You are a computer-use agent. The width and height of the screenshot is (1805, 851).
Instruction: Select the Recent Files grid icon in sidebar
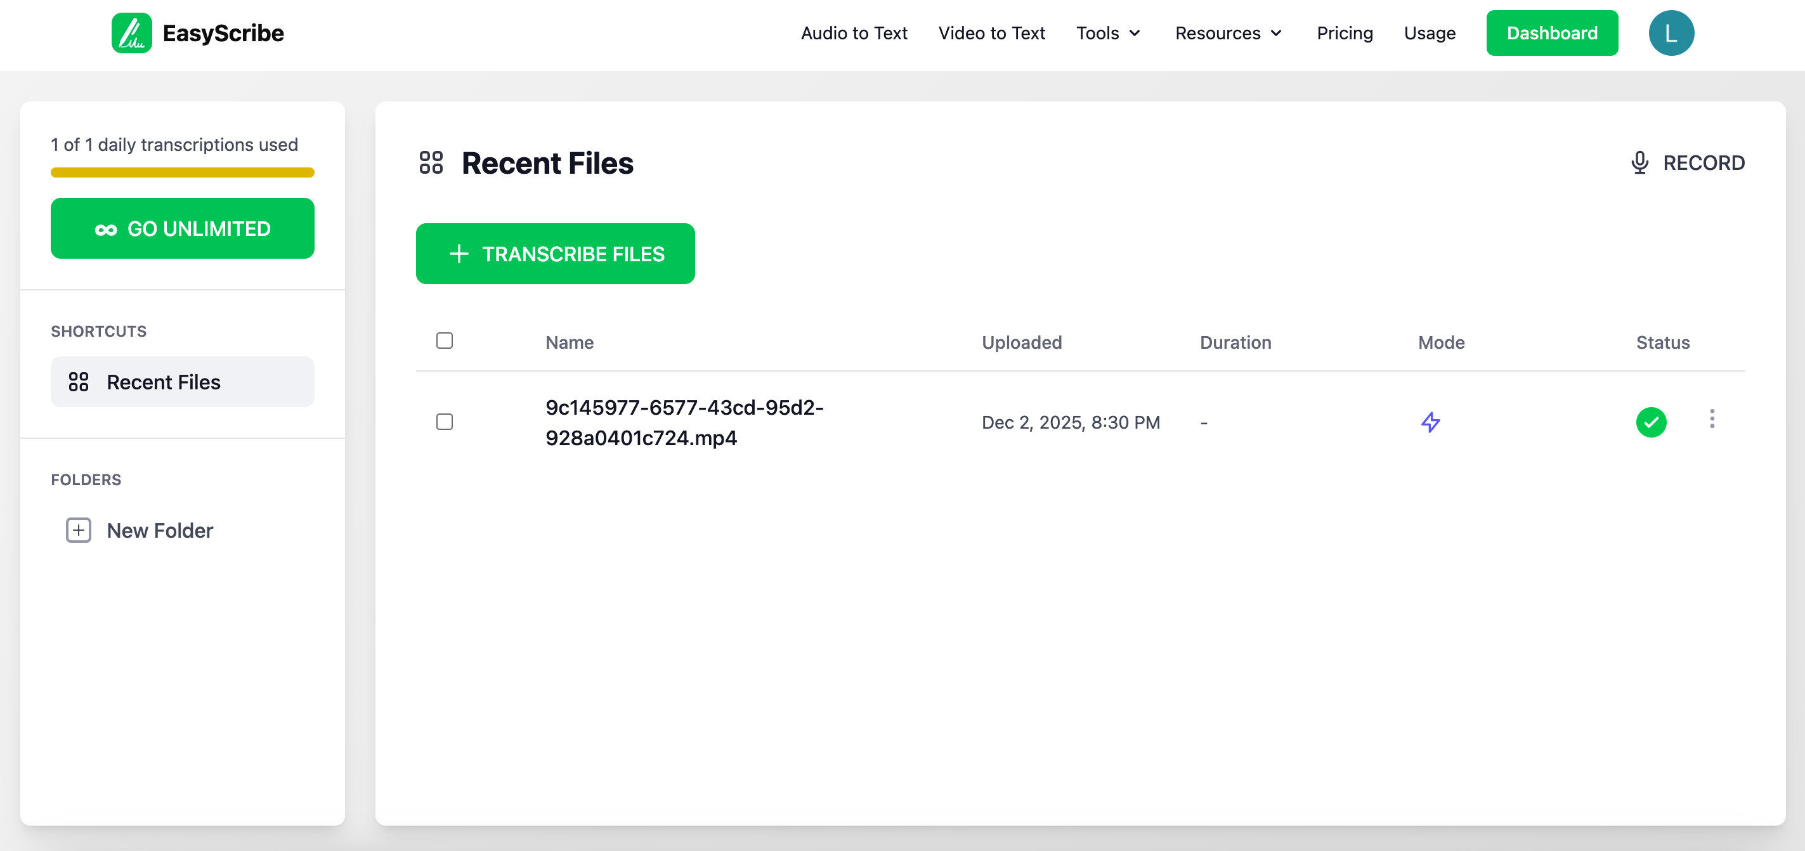(79, 382)
